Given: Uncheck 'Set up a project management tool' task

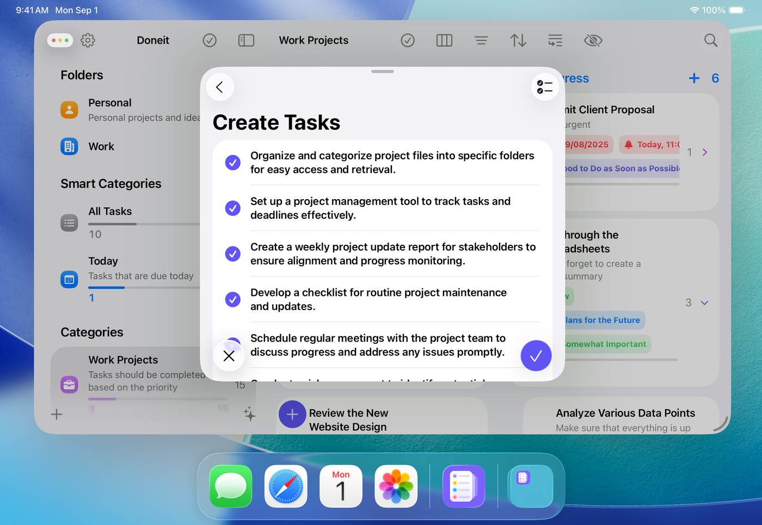Looking at the screenshot, I should (233, 208).
